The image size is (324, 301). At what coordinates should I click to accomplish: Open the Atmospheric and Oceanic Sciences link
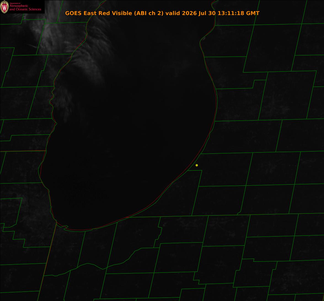pyautogui.click(x=25, y=8)
